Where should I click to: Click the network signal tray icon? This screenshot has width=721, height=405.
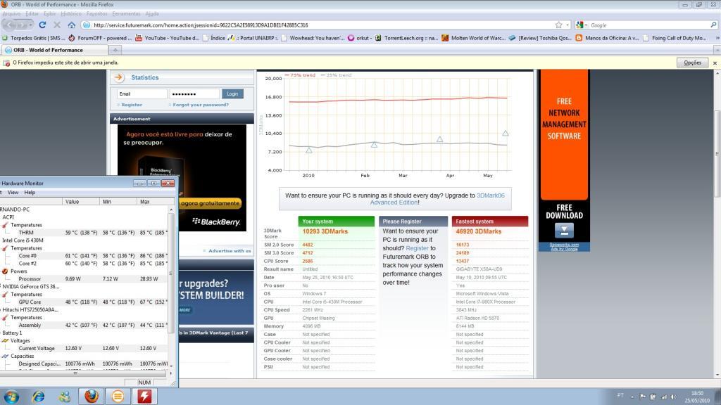(663, 397)
